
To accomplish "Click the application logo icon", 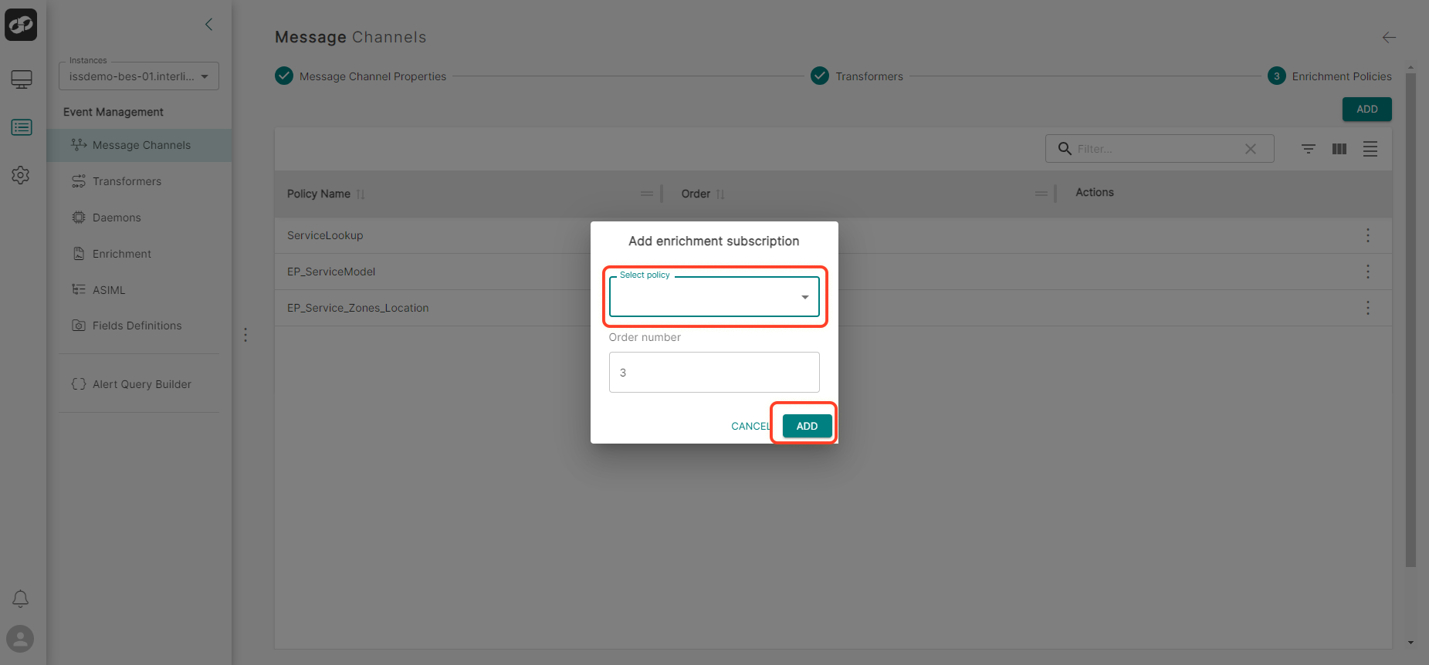I will point(21,25).
